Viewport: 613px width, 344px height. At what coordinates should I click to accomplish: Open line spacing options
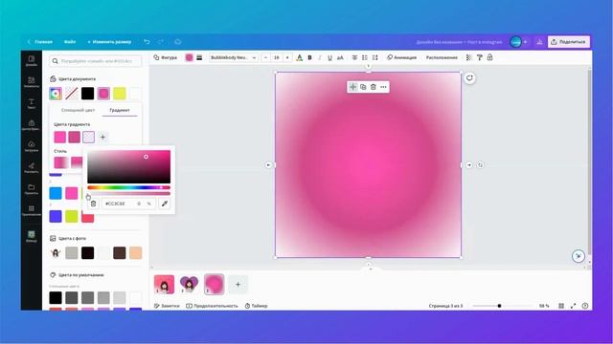click(x=375, y=57)
